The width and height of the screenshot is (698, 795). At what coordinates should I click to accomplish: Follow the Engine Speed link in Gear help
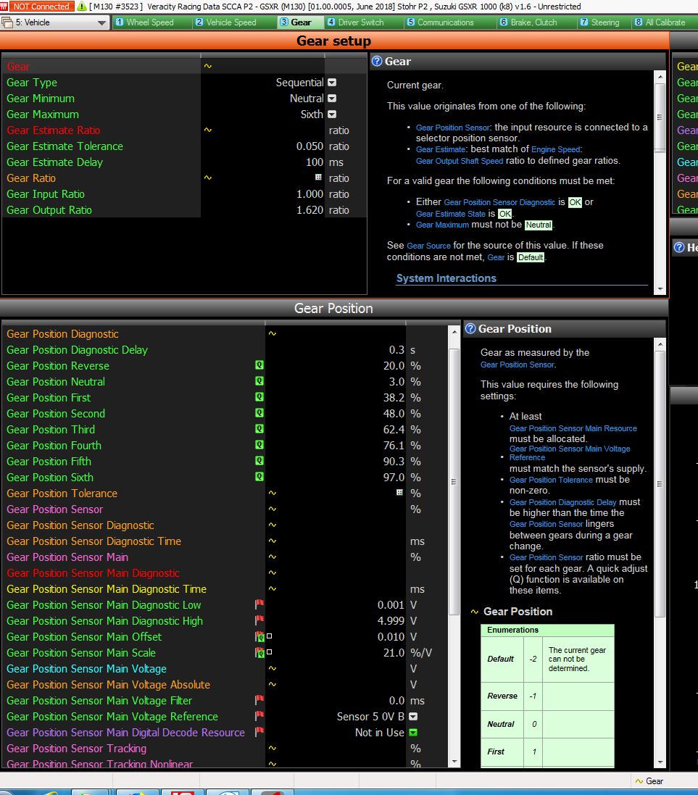pyautogui.click(x=556, y=149)
